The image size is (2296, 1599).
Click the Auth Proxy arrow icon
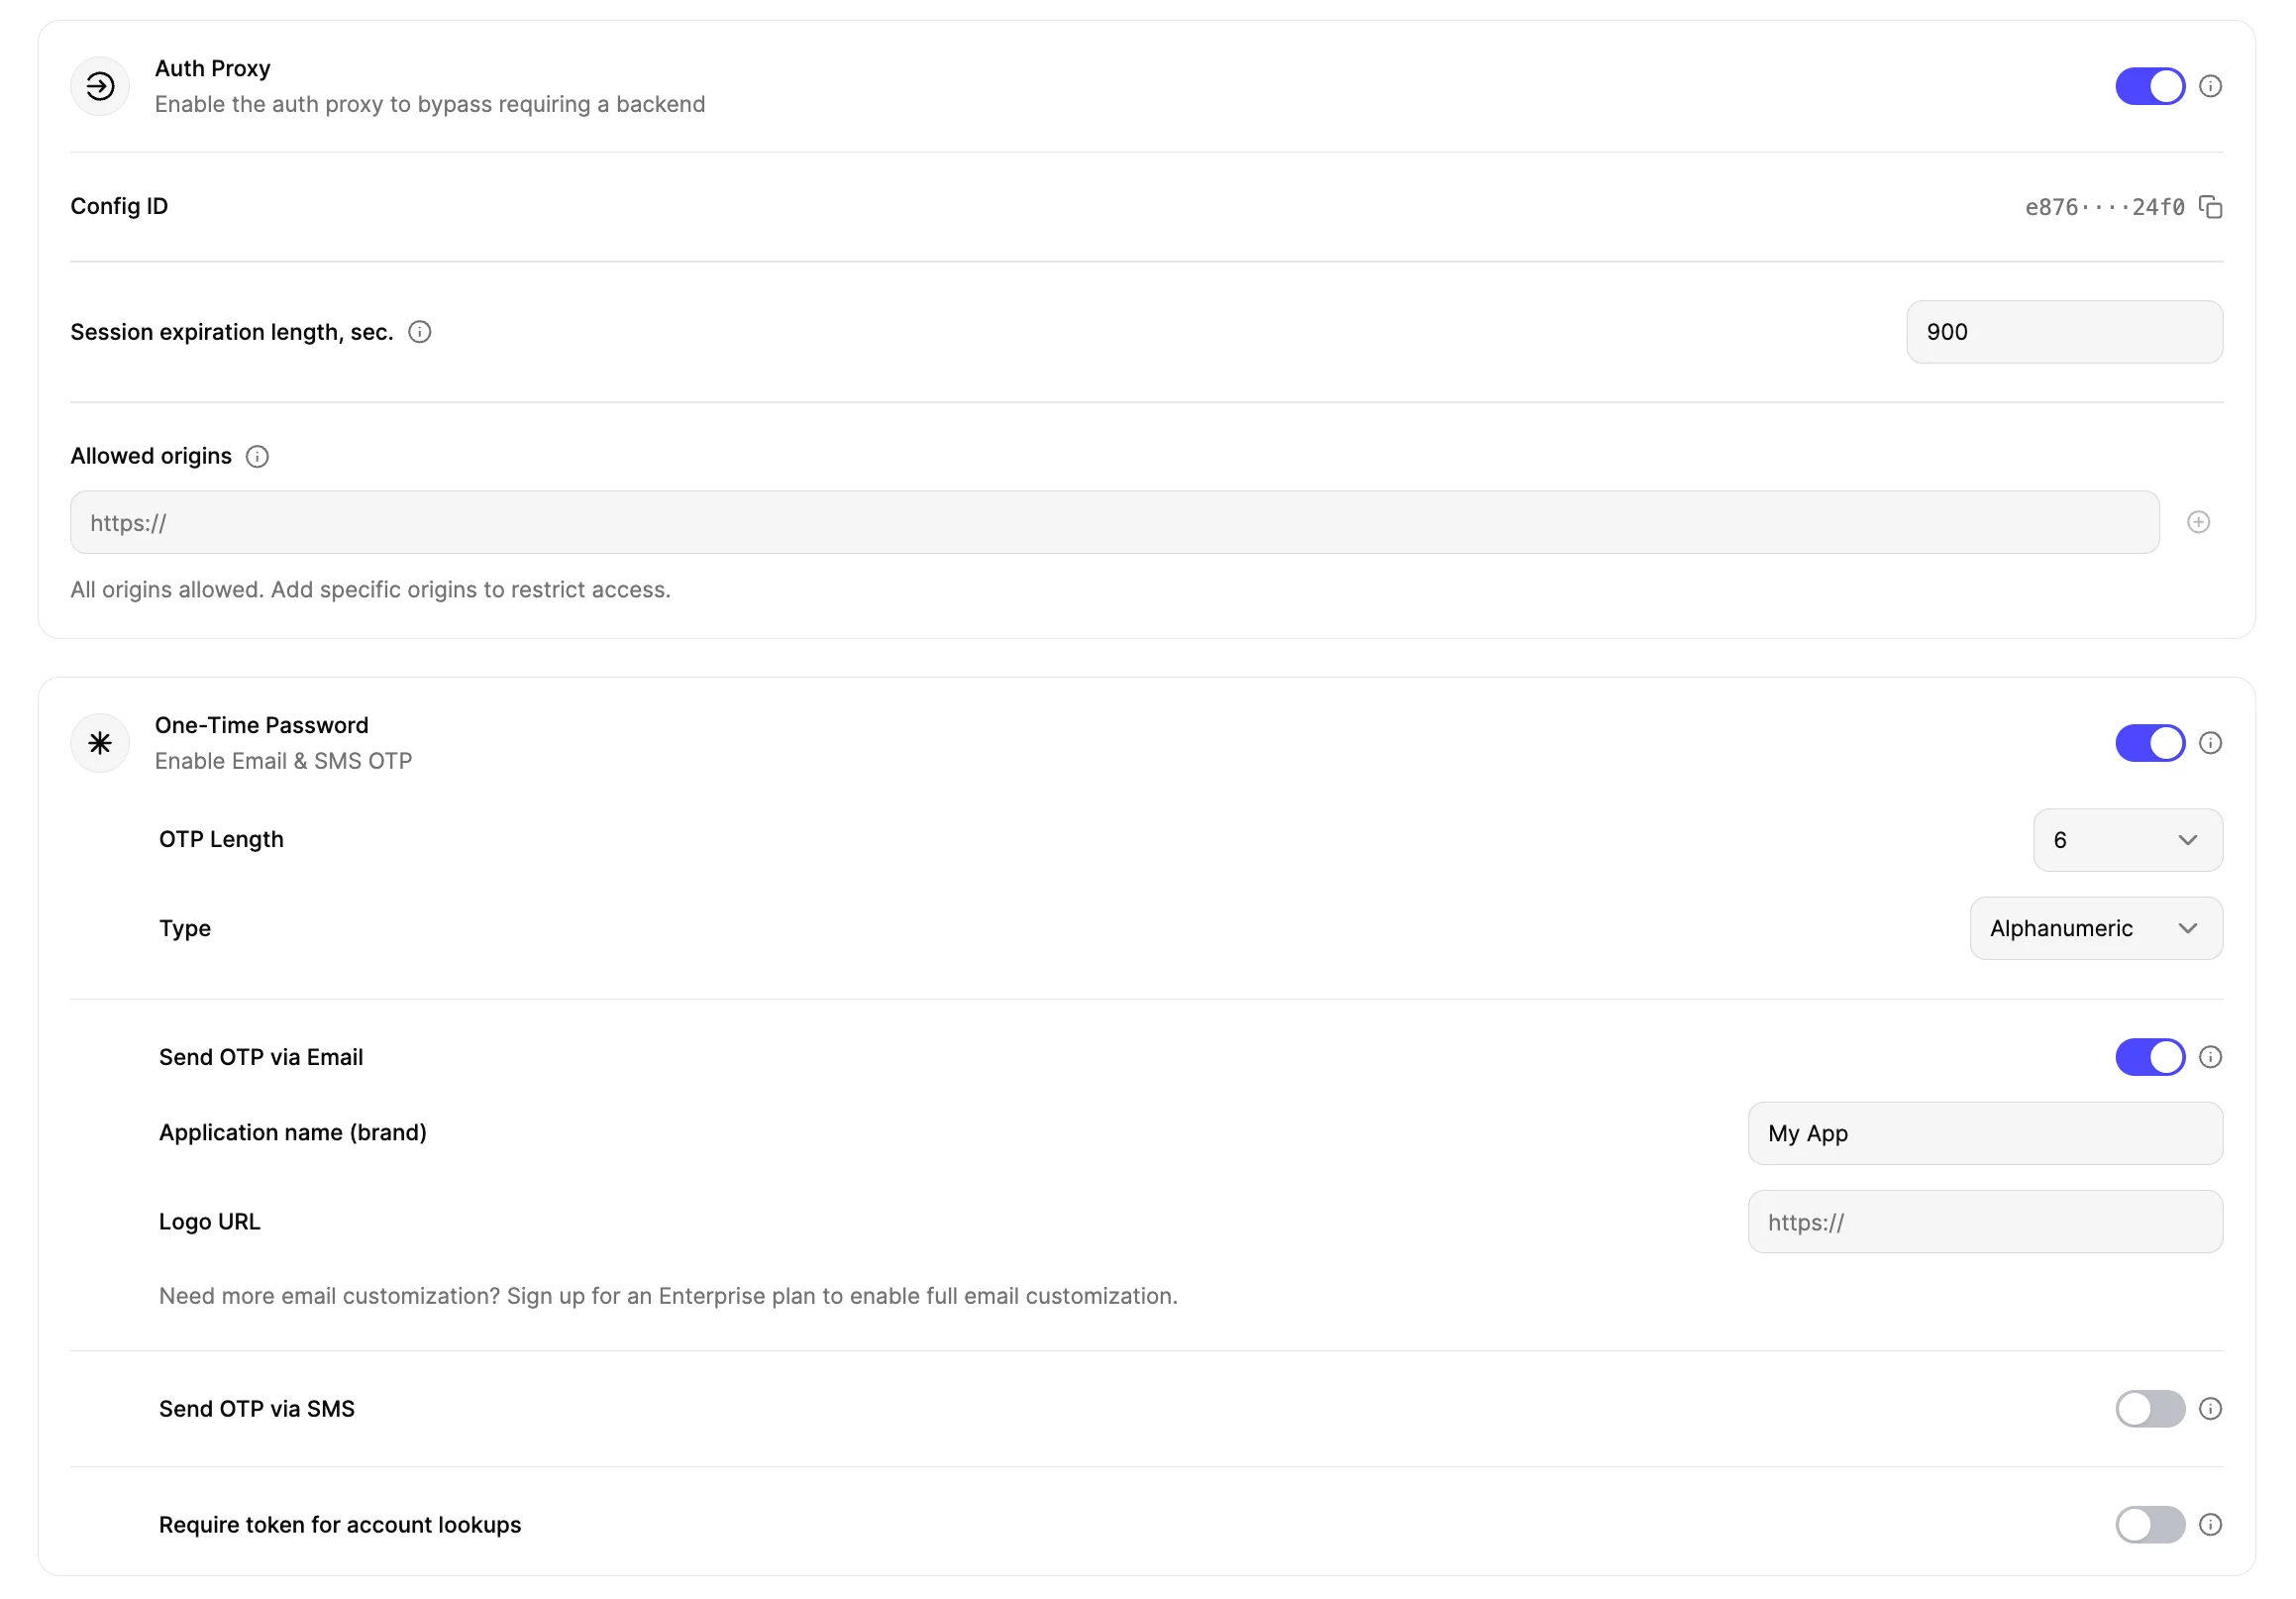[100, 87]
